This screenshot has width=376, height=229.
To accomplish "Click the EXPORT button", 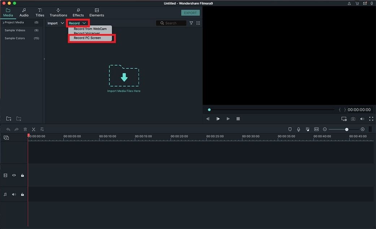I will 191,13.
